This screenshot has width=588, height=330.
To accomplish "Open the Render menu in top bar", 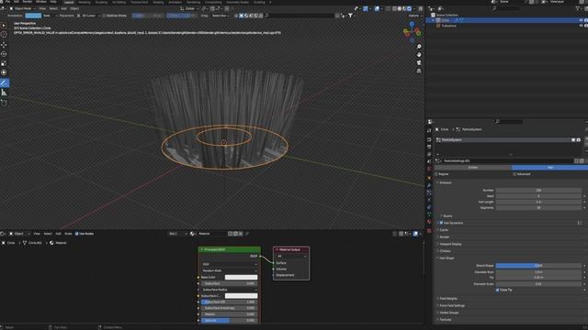I will (28, 2).
